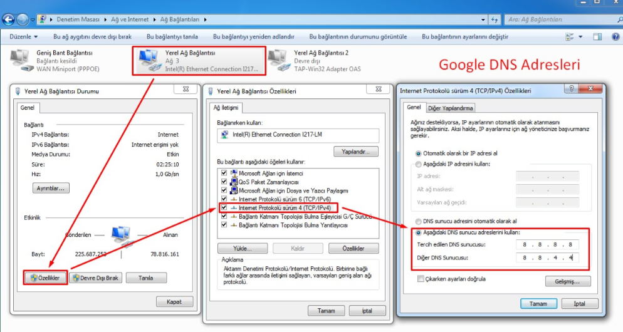
Task: Click the shielded Devre Dışı Bırak button
Action: click(x=95, y=278)
